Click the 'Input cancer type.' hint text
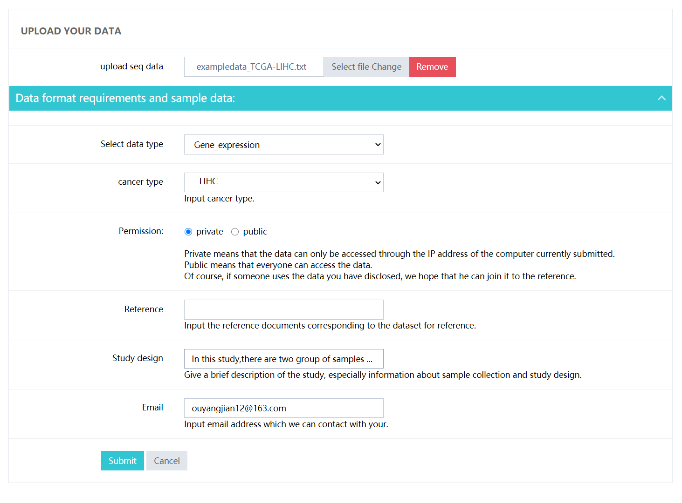This screenshot has width=682, height=503. [219, 199]
